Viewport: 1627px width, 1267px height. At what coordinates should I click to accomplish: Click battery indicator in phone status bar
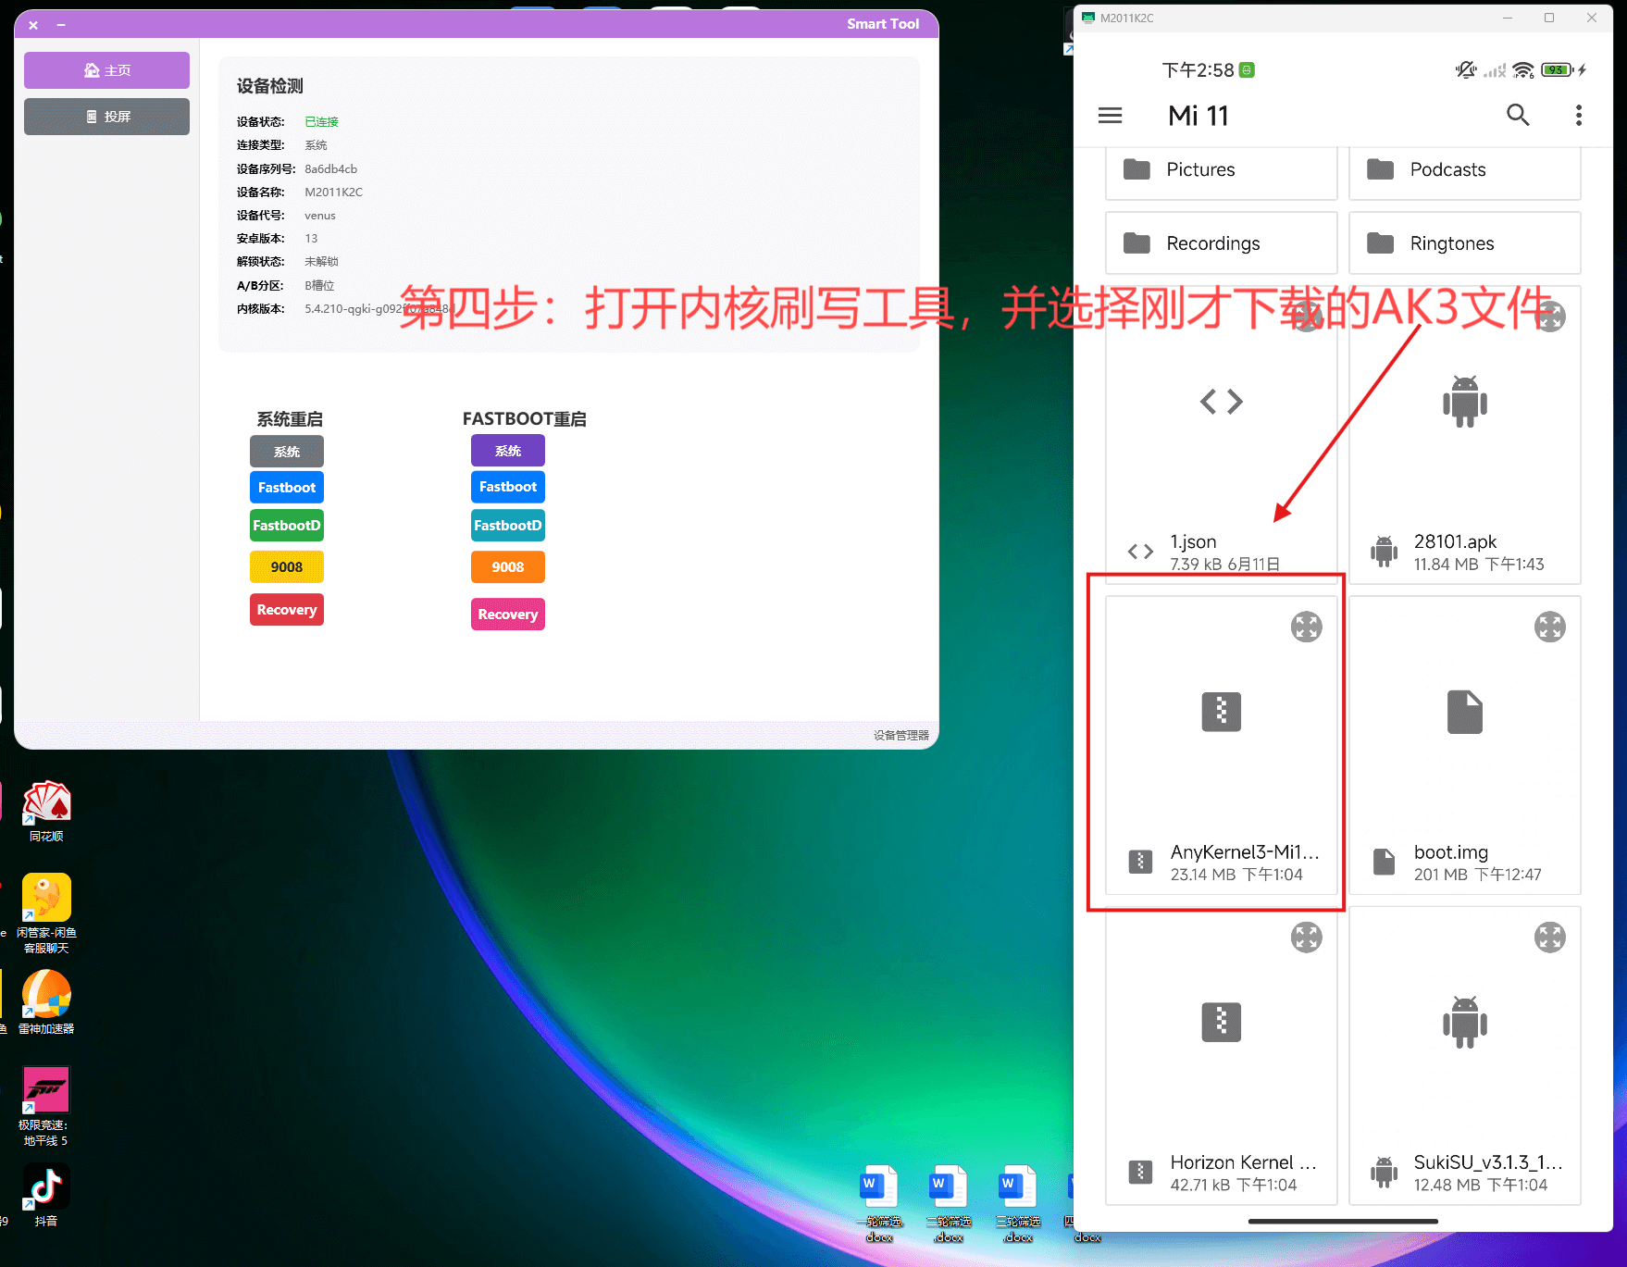(x=1557, y=70)
